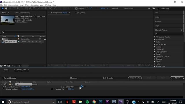The width and height of the screenshot is (185, 104).
Task: Select the Pan Behind anchor point tool
Action: [22, 8]
